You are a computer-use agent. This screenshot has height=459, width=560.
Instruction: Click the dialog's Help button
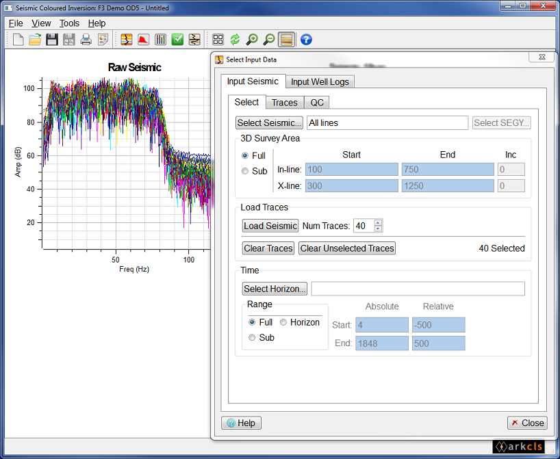click(242, 423)
